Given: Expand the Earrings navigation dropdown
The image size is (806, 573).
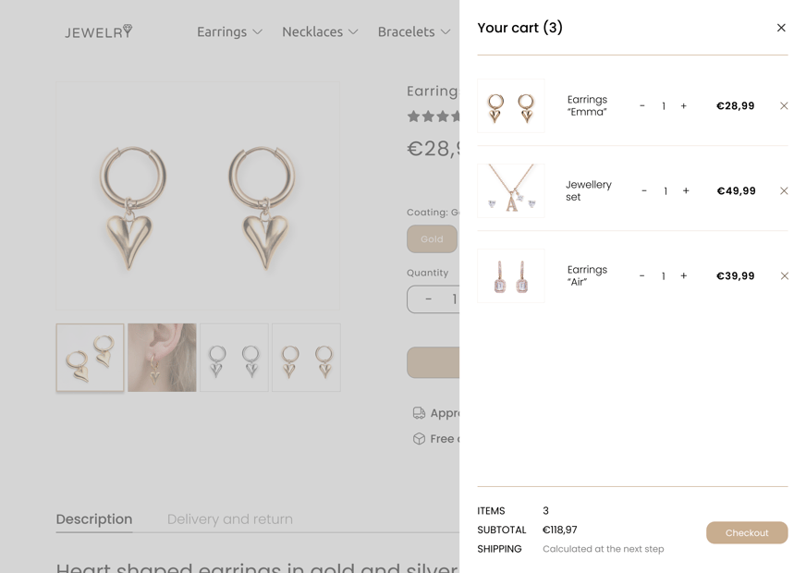Looking at the screenshot, I should 229,32.
